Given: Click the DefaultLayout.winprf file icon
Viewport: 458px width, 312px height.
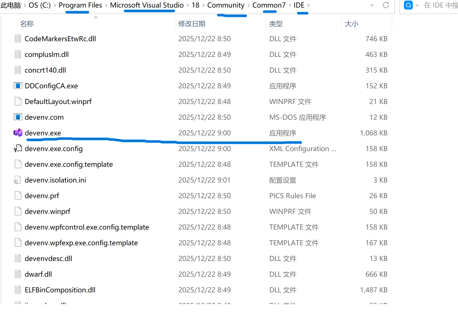Looking at the screenshot, I should tap(18, 101).
